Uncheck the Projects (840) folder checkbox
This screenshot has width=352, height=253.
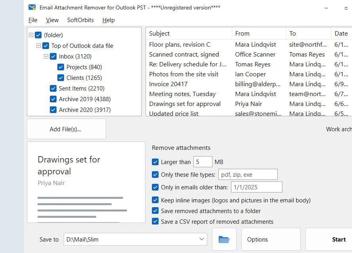[x=61, y=67]
